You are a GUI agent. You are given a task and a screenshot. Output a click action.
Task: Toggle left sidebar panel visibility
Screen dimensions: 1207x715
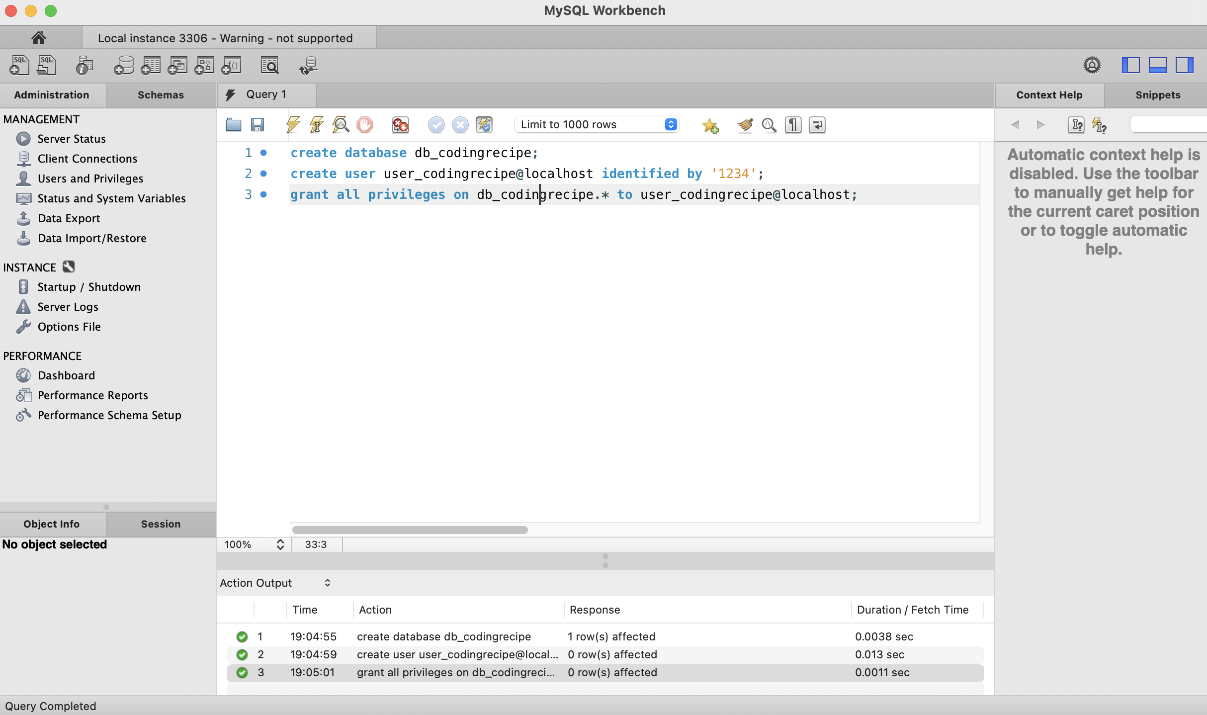1130,65
